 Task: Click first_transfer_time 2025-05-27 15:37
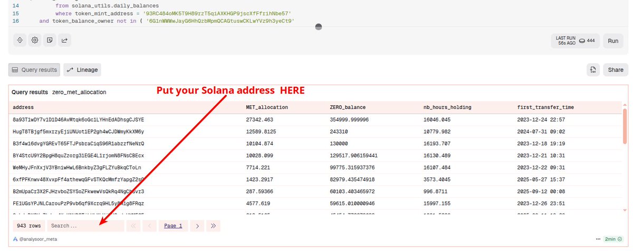542,179
